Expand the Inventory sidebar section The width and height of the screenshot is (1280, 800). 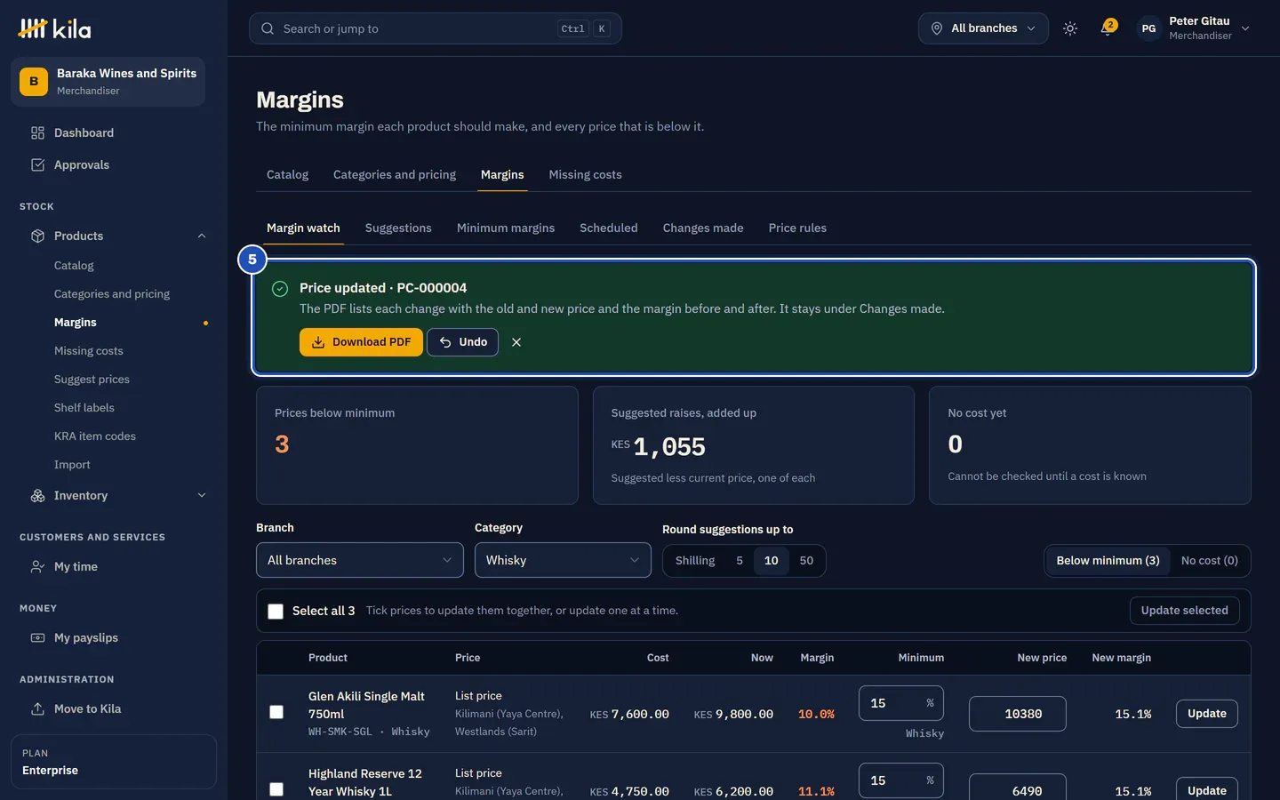click(202, 495)
